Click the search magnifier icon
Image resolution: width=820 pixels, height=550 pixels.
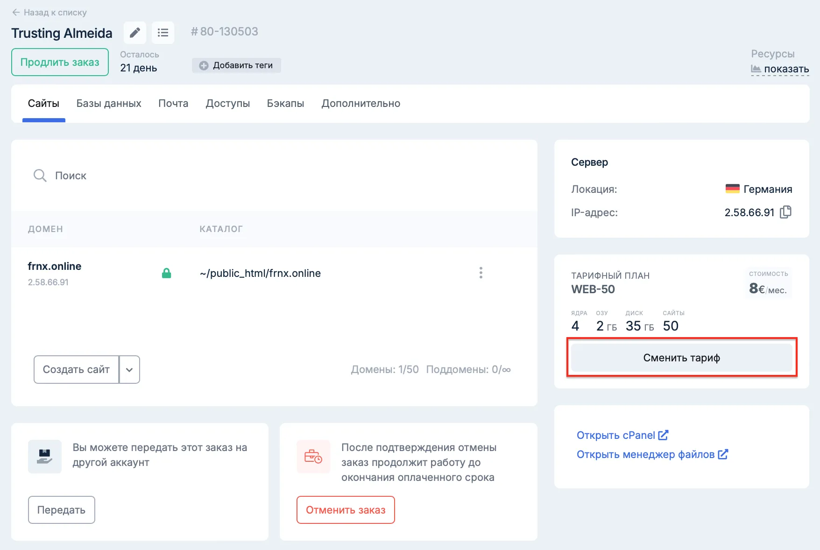coord(40,176)
